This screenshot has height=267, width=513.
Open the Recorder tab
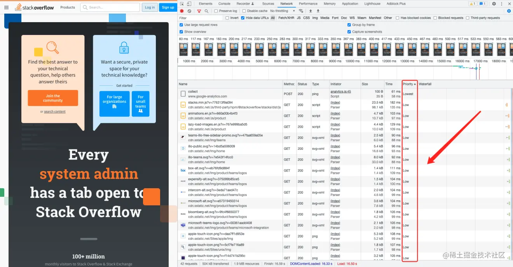coord(245,3)
